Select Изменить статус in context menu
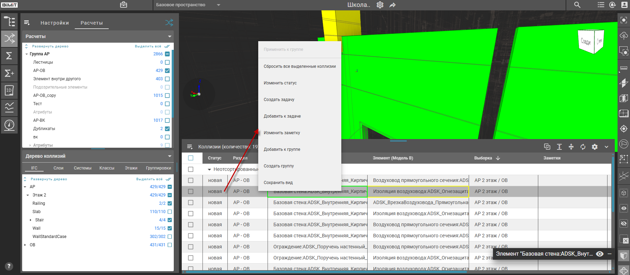Viewport: 630px width, 275px height. pyautogui.click(x=280, y=83)
